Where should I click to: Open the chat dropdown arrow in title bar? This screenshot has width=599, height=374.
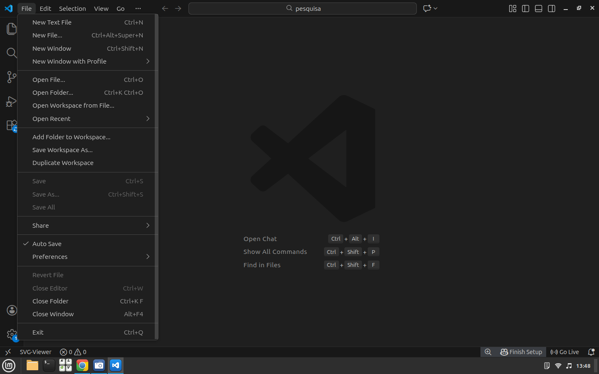point(436,8)
